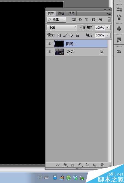Filter layers by text type (T icon)

pyautogui.click(x=87, y=20)
